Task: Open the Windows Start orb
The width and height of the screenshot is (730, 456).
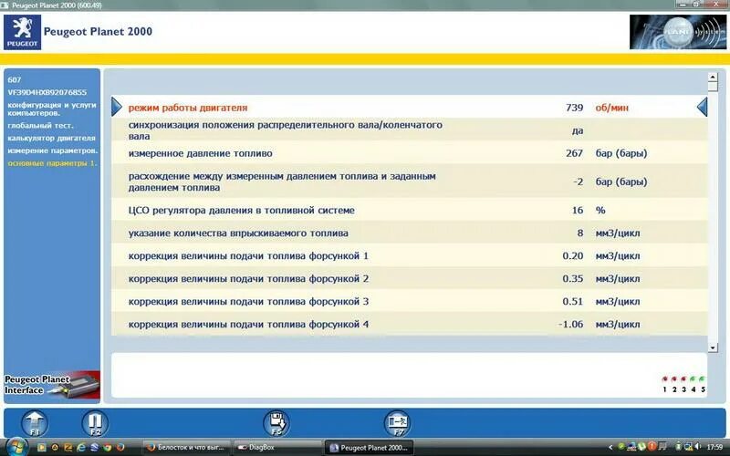Action: point(17,447)
